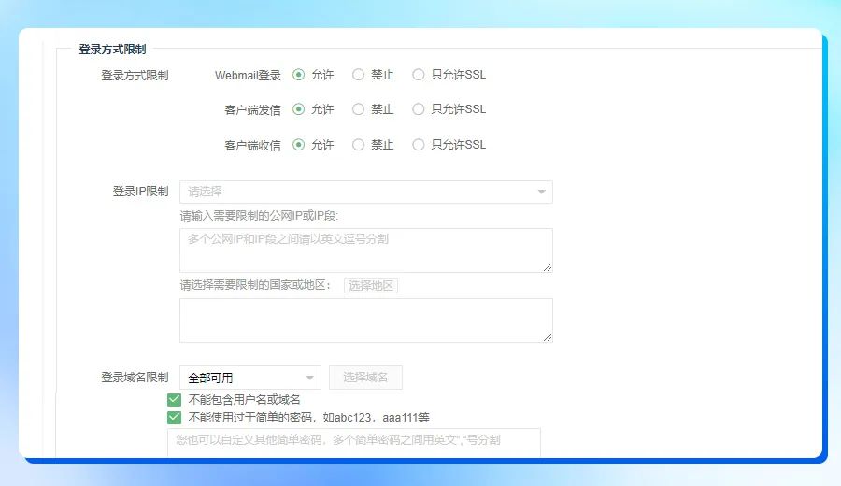The image size is (841, 486).
Task: Select 禁止 for Webmail登录
Action: tap(359, 75)
